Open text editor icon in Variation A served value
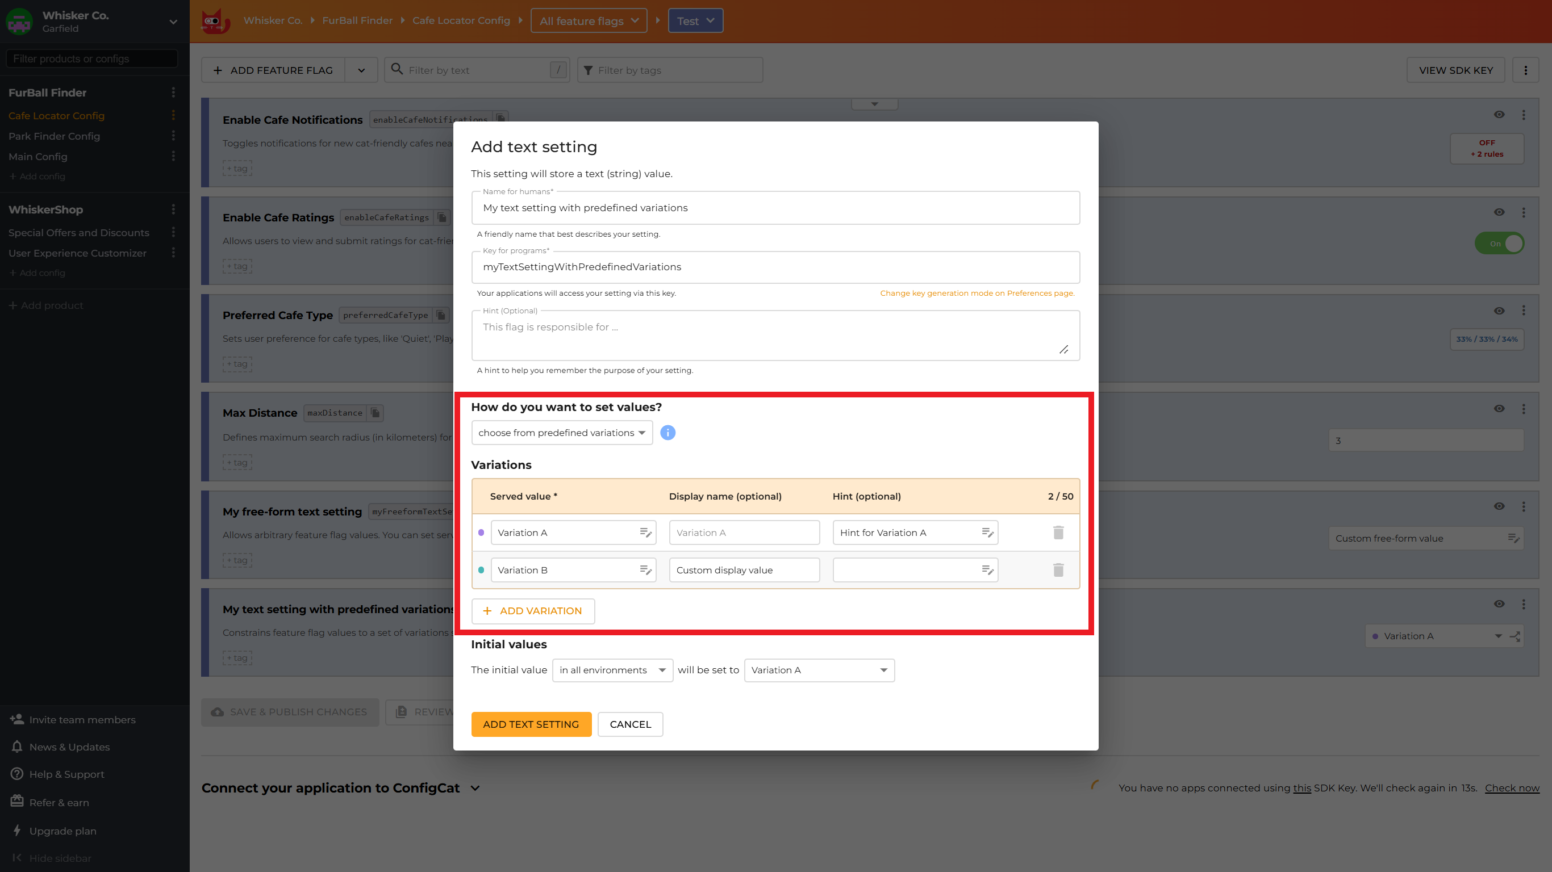Screen dimensions: 1552x872 coord(645,533)
